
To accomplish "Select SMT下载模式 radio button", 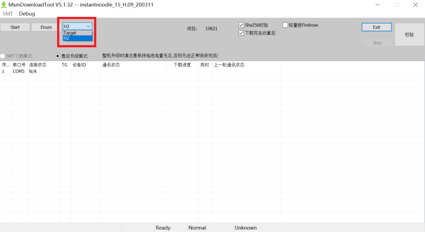I will click(3, 56).
